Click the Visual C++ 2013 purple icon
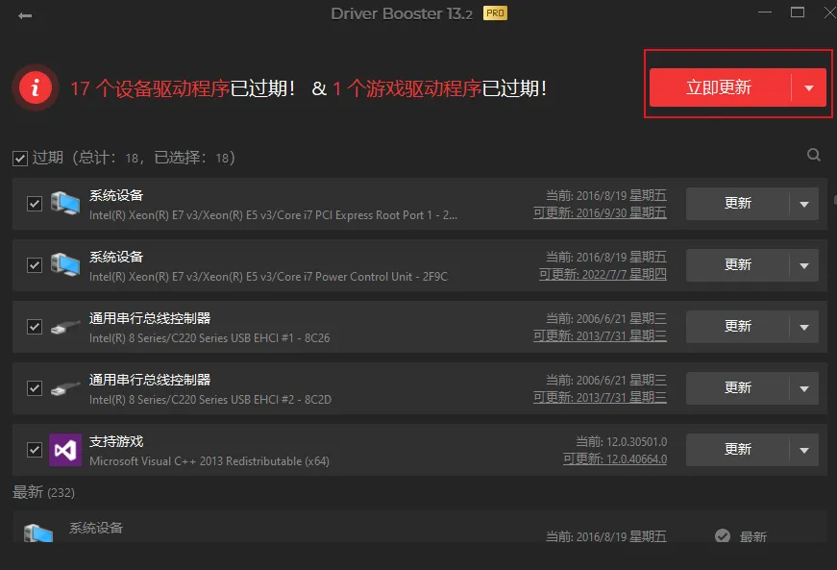Viewport: 837px width, 570px height. tap(65, 450)
